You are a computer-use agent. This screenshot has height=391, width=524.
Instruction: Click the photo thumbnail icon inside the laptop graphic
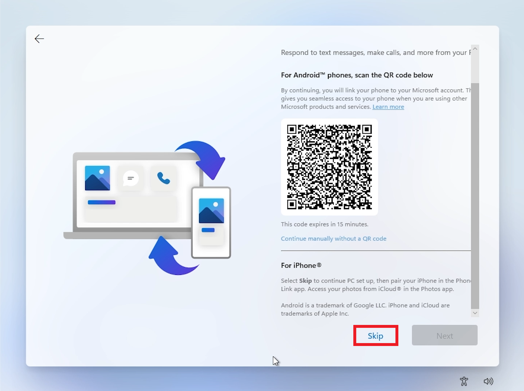coord(97,178)
